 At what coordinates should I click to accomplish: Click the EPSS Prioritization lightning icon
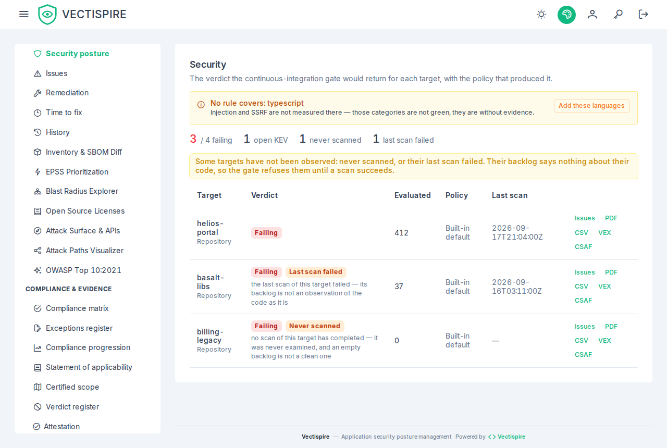tap(38, 172)
